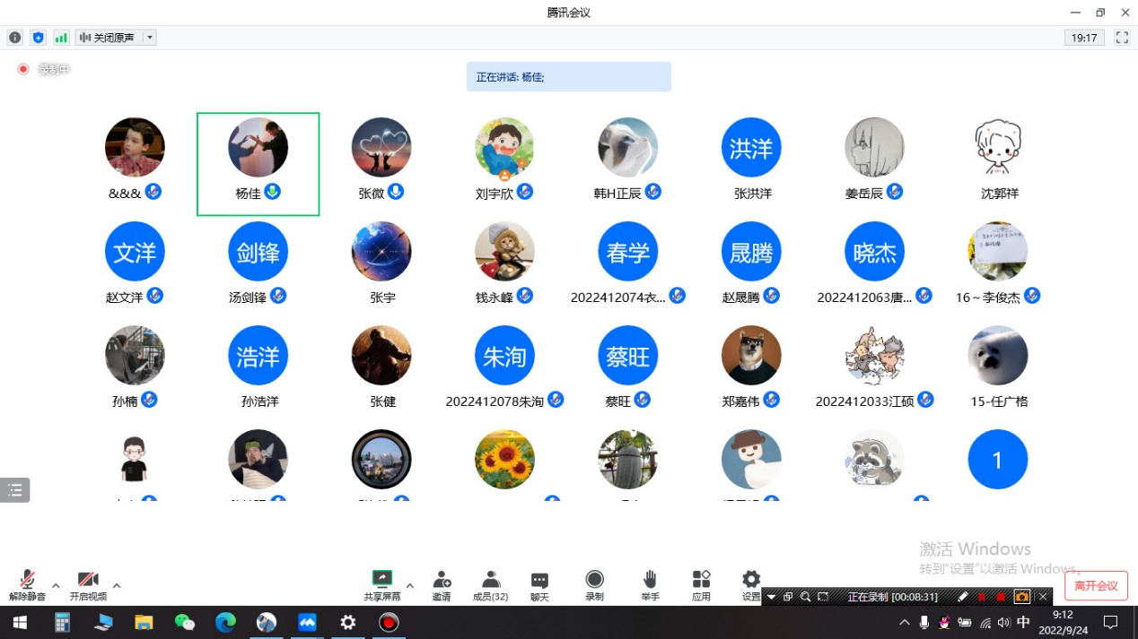
Task: Turn on camera with 开启视频
Action: (88, 584)
